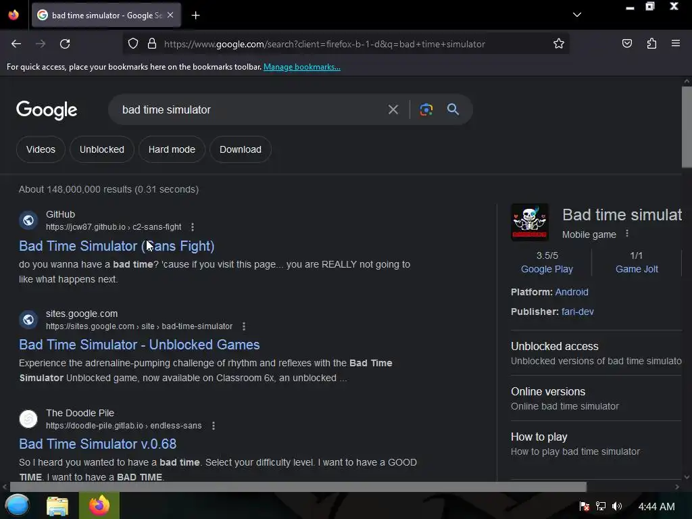Search by image with Google Lens
This screenshot has height=519, width=692.
(426, 109)
